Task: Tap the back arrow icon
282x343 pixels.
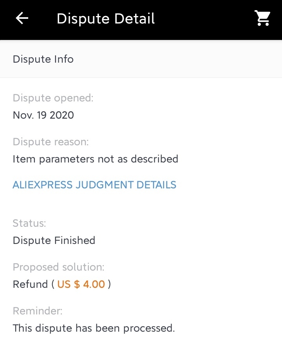Action: pos(22,18)
